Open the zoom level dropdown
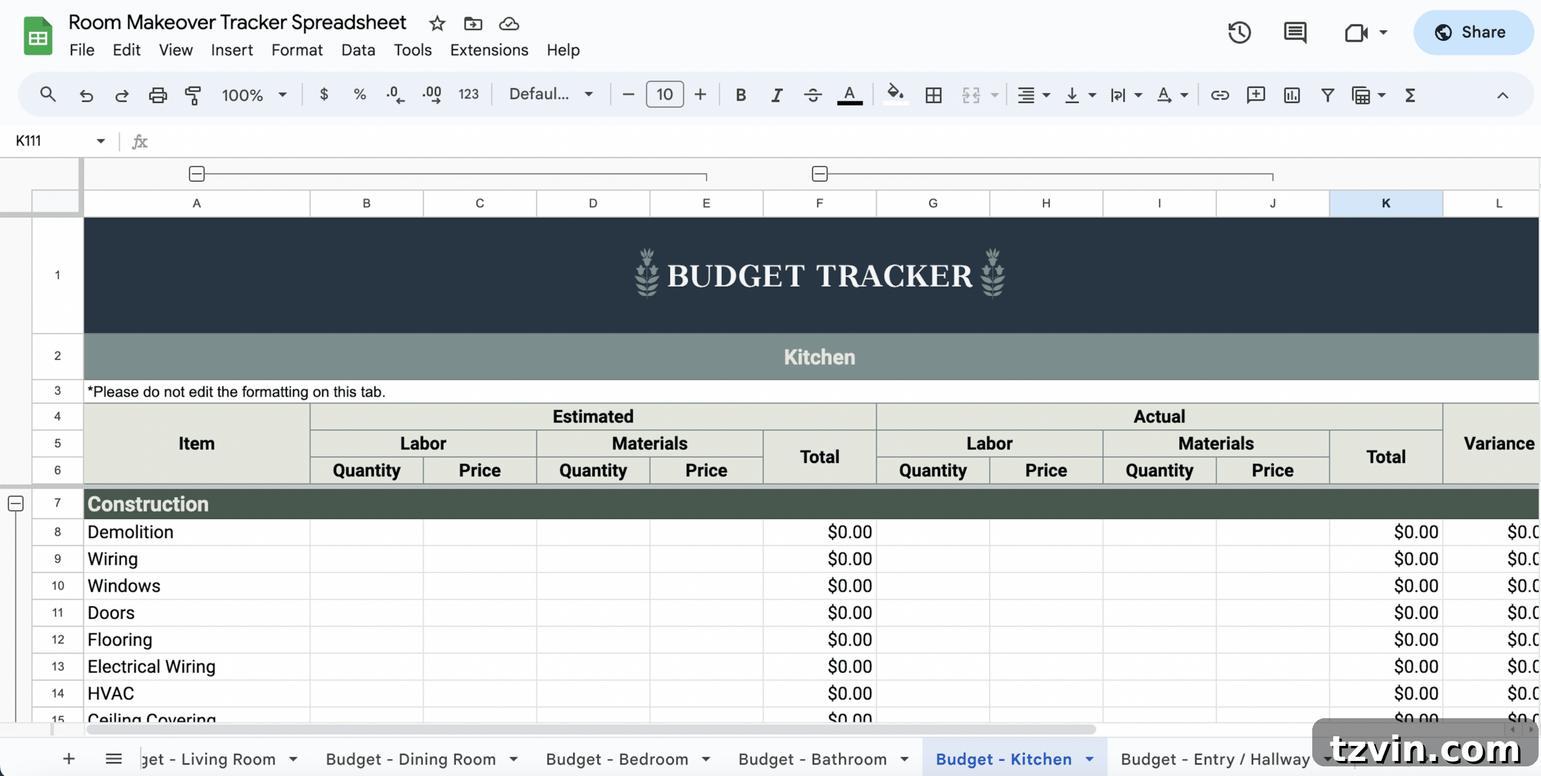The width and height of the screenshot is (1541, 776). click(x=254, y=95)
